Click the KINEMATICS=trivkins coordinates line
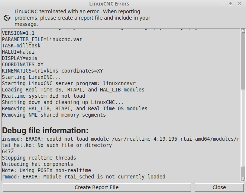The image size is (246, 194). (52, 71)
